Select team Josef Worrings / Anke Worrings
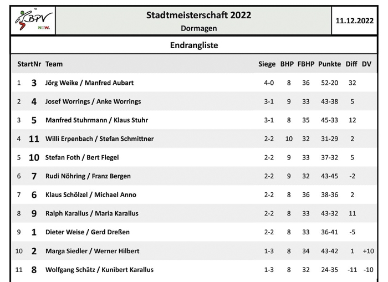The height and width of the screenshot is (282, 388). pos(93,102)
